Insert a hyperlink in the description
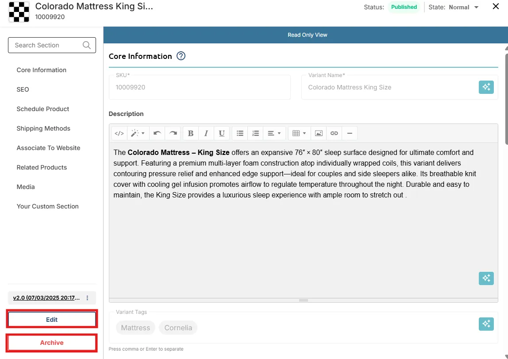The width and height of the screenshot is (508, 359). pyautogui.click(x=334, y=133)
